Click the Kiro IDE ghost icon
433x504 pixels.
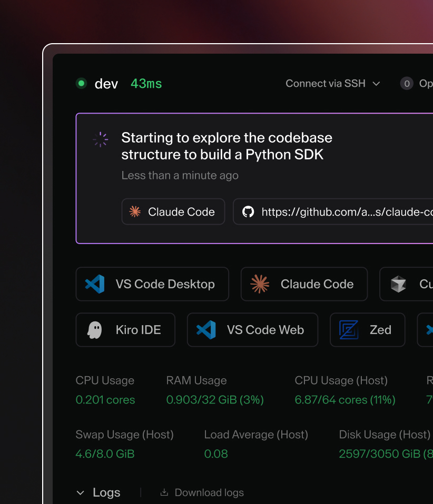click(95, 330)
